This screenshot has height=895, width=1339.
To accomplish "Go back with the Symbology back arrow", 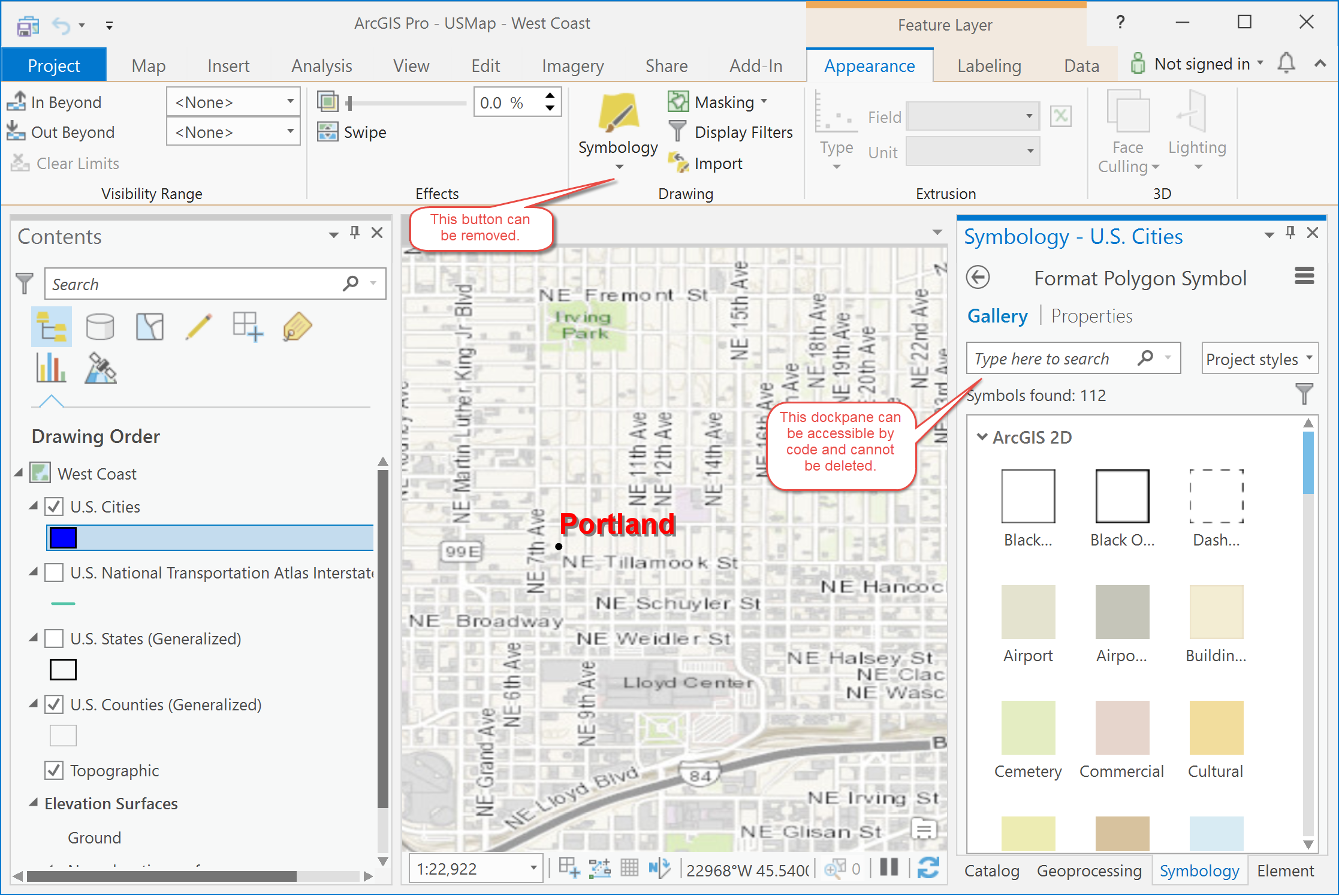I will click(978, 278).
